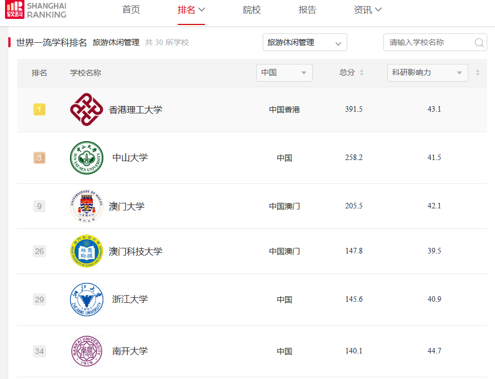Go to the 院校 tab
The height and width of the screenshot is (379, 495).
252,10
